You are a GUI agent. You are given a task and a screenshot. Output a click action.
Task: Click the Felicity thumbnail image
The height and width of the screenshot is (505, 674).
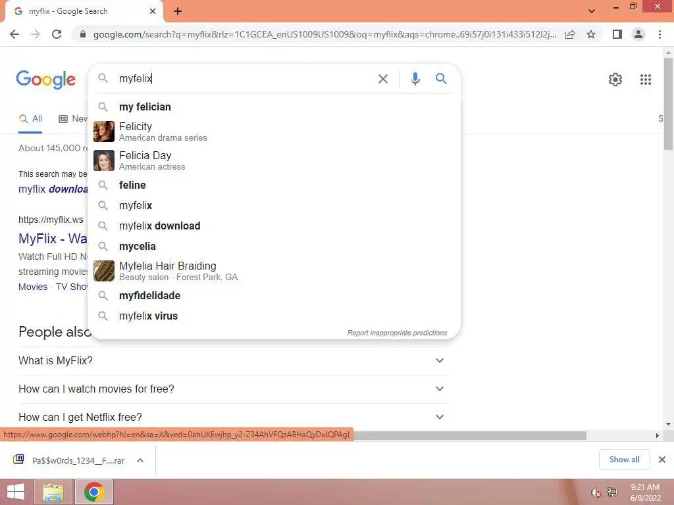[x=104, y=132]
